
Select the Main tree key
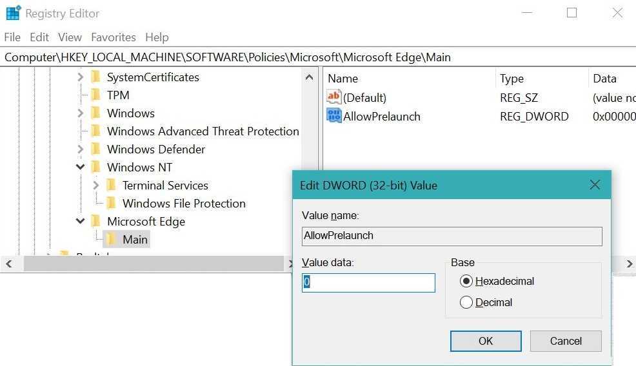click(x=135, y=240)
